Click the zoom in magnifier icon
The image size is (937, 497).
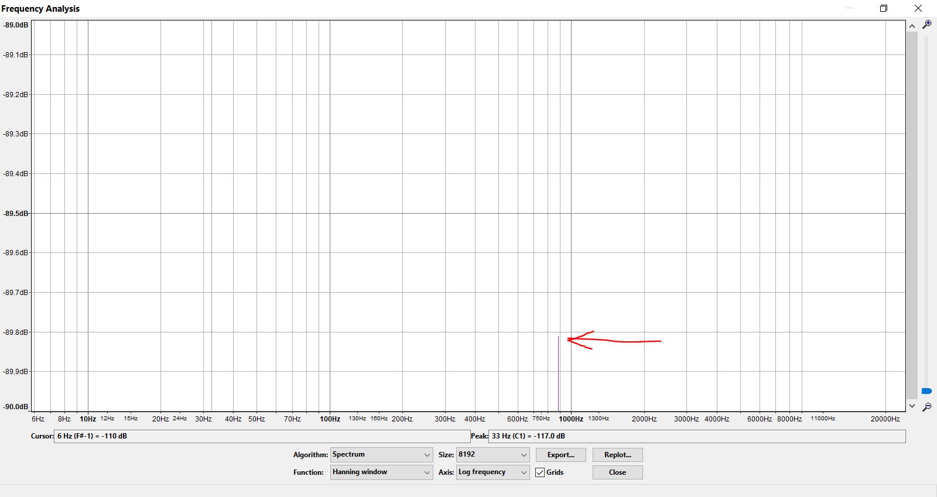[x=926, y=25]
